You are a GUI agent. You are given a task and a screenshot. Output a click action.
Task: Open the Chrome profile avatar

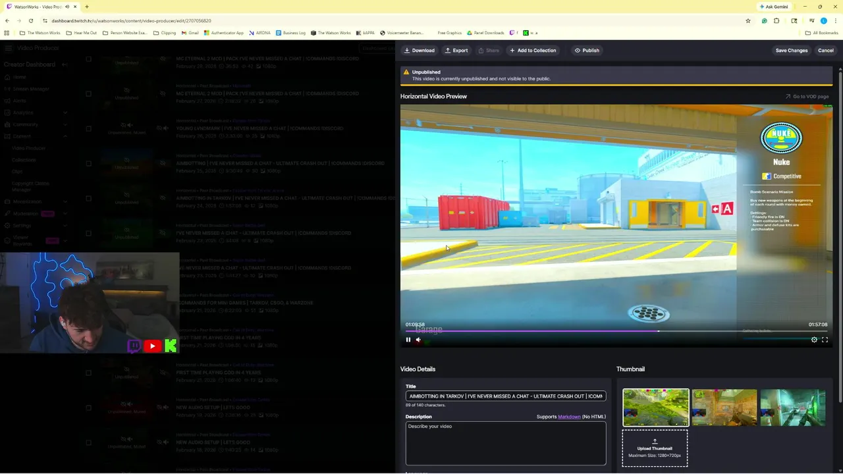tap(823, 20)
